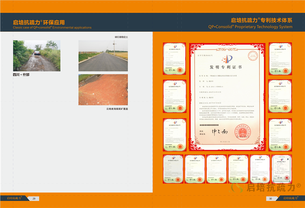Click the certificate number line on the large certificate
305x208 pixels.
tap(205, 55)
